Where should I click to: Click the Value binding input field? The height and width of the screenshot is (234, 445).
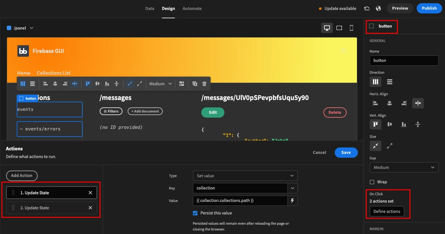(240, 201)
